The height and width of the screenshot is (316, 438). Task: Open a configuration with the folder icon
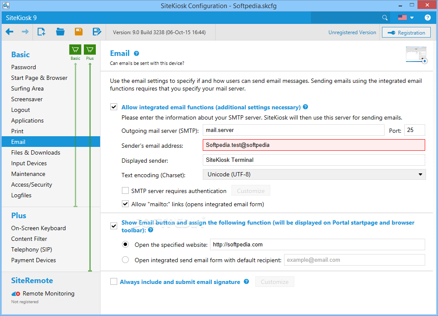(x=60, y=32)
